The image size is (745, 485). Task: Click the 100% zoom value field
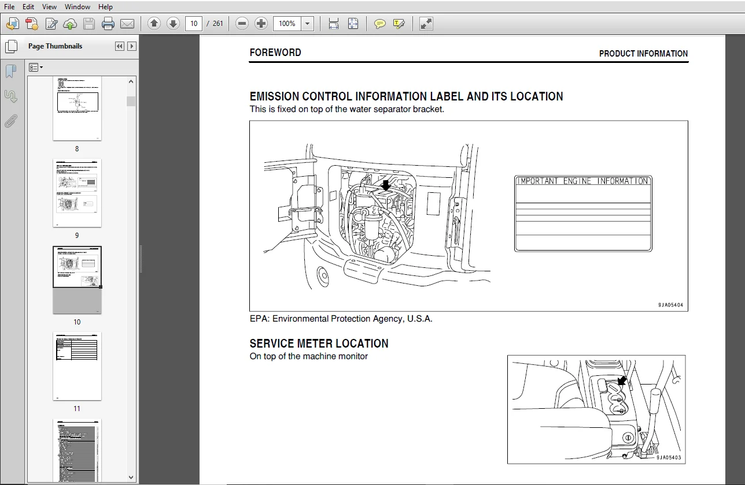(x=287, y=24)
